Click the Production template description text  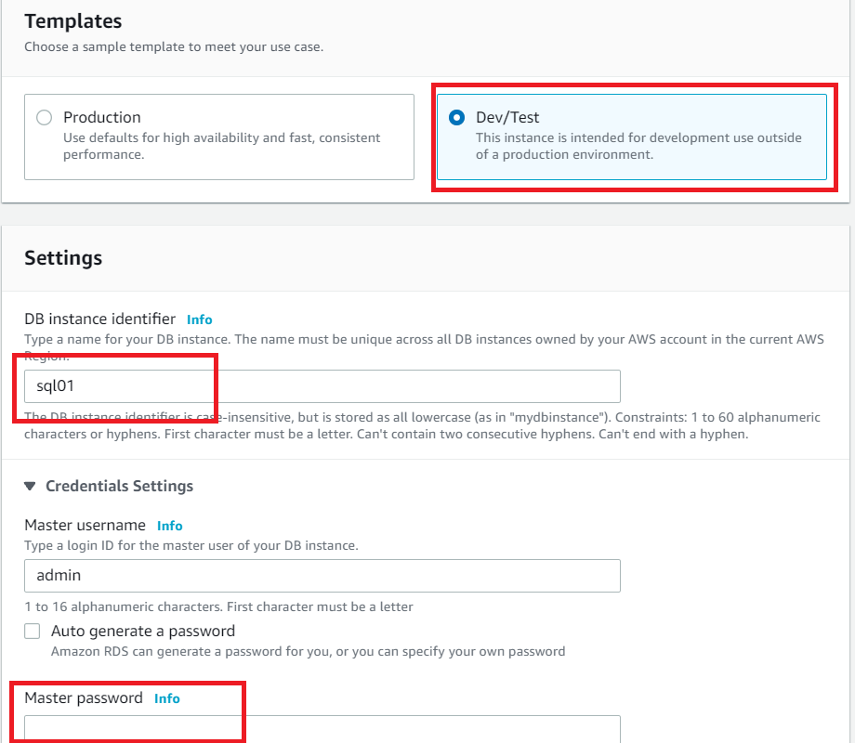click(221, 145)
